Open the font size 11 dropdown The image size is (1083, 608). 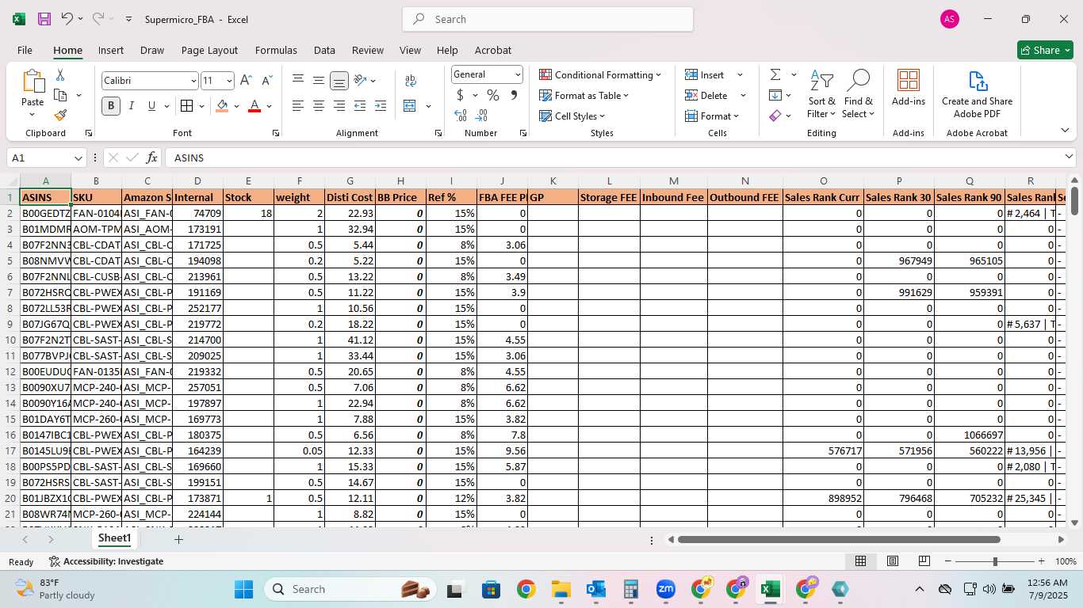tap(229, 81)
